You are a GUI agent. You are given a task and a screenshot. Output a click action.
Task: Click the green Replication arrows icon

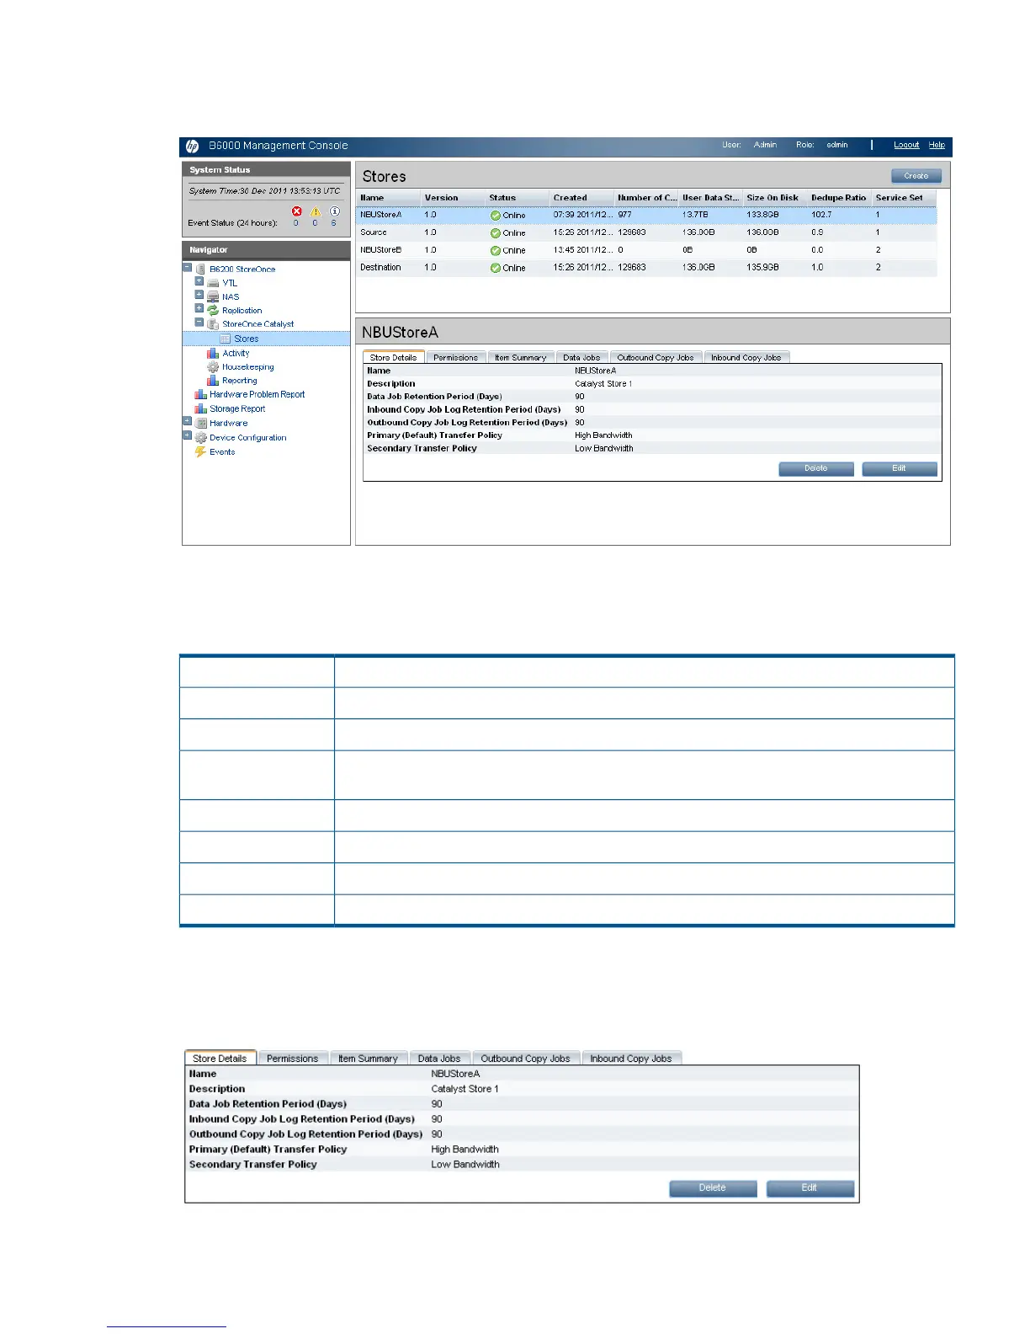coord(213,310)
